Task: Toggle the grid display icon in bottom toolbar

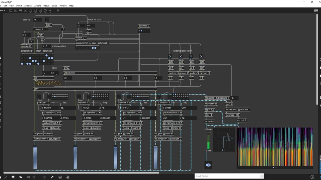Action: pos(34,177)
